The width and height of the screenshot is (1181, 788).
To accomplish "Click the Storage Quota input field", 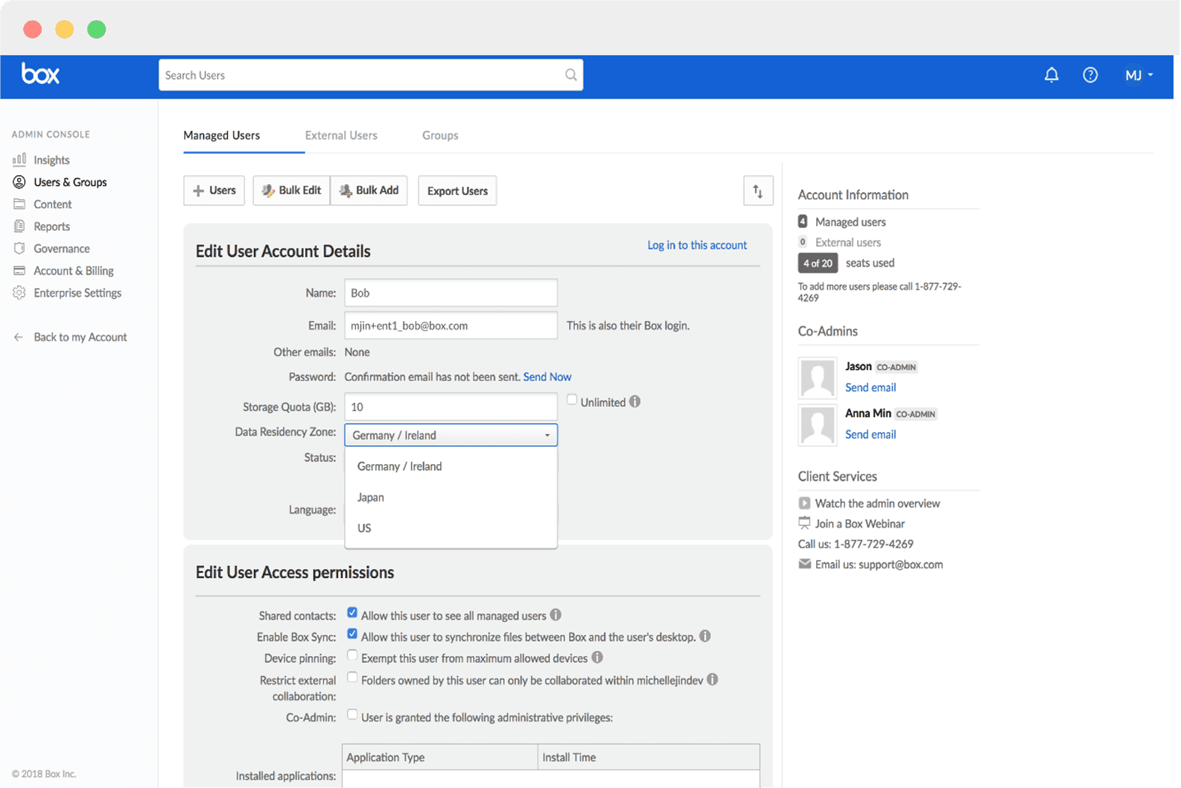I will click(x=451, y=407).
